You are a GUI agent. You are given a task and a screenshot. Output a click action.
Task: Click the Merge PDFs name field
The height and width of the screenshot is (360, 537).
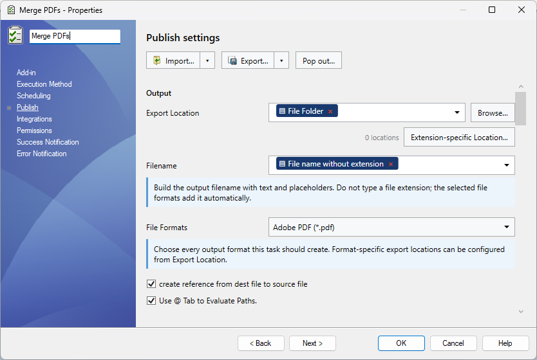click(x=75, y=36)
